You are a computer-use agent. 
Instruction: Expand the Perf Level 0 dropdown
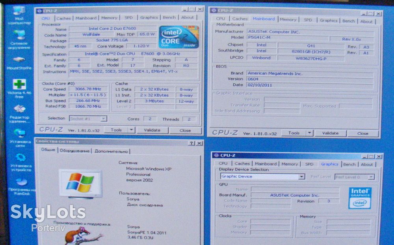(371, 177)
